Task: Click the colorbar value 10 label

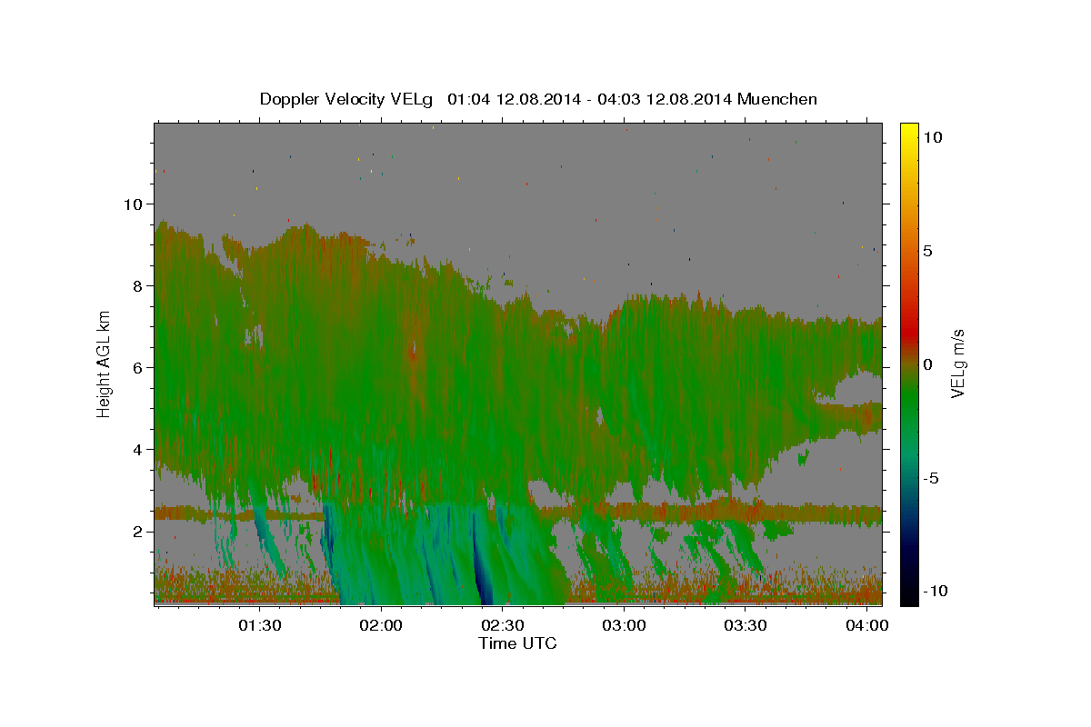Action: pyautogui.click(x=933, y=137)
